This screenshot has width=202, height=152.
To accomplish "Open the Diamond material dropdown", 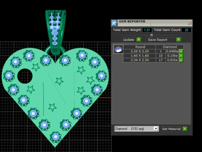I will point(156,129).
